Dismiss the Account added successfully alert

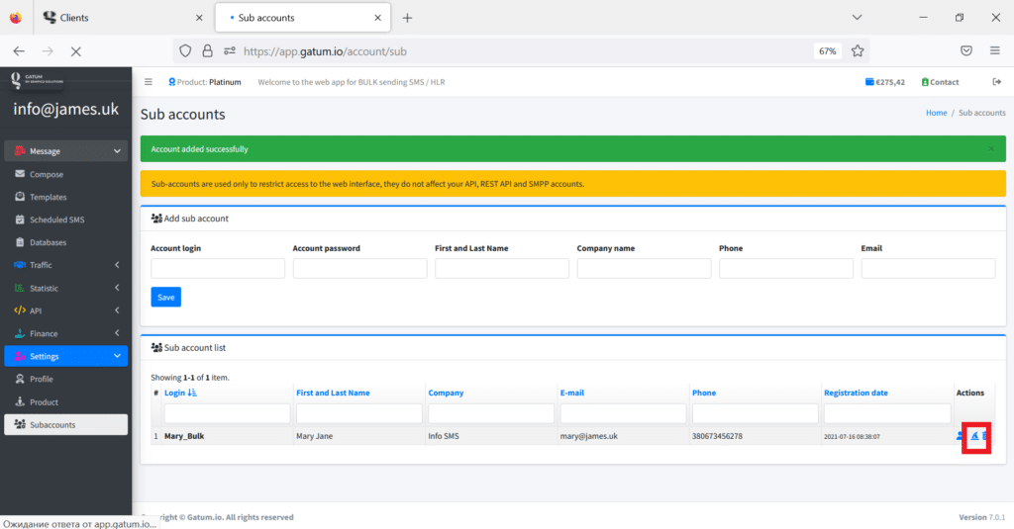[x=990, y=149]
